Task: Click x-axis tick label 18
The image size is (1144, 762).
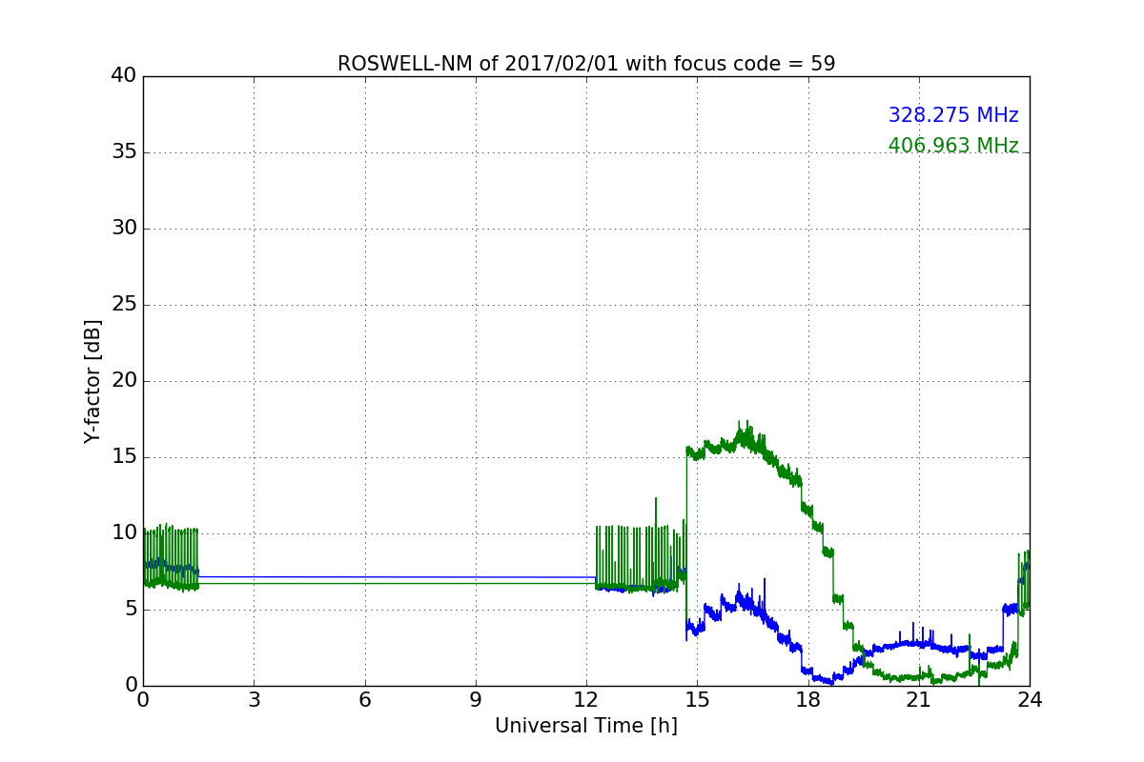Action: pos(808,700)
